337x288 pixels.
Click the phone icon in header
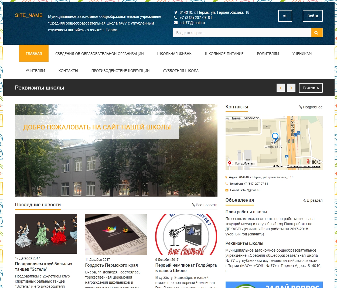[x=176, y=18]
